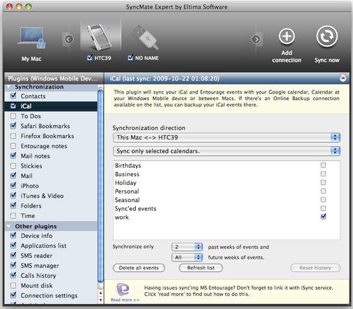
Task: Enable the Firefox Bookmarks checkbox
Action: [x=13, y=136]
